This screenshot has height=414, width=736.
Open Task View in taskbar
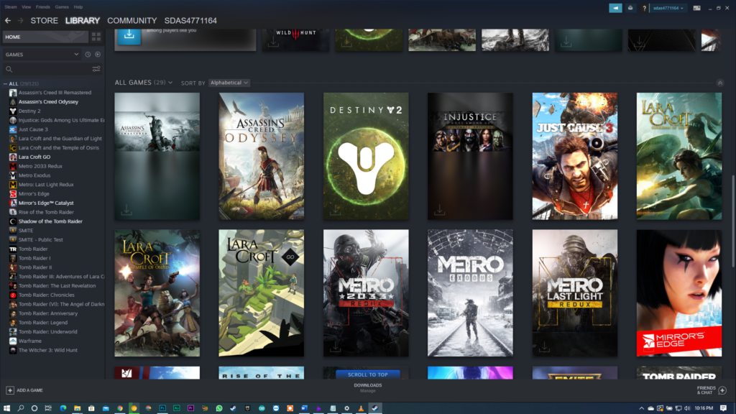48,408
